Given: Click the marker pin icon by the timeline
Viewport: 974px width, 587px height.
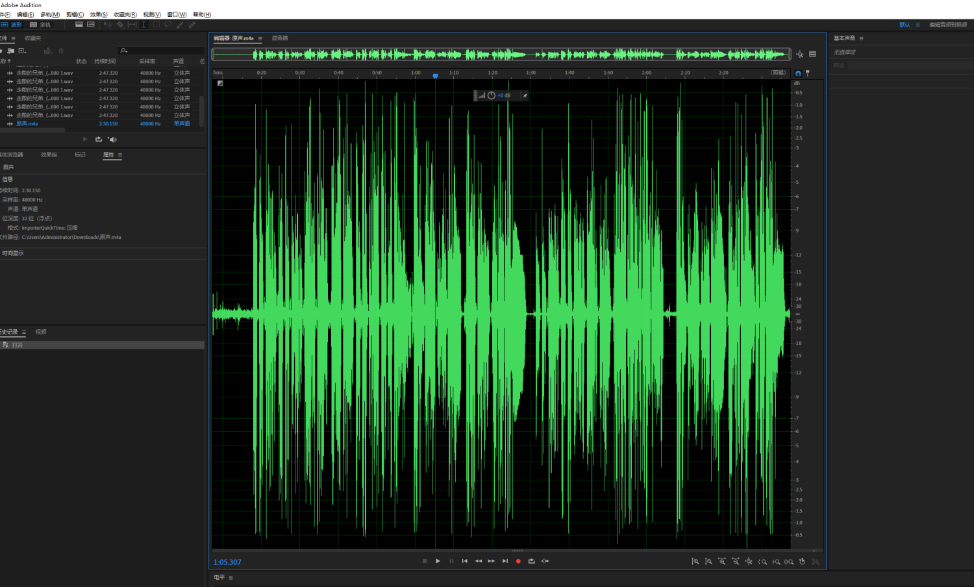Looking at the screenshot, I should click(808, 73).
